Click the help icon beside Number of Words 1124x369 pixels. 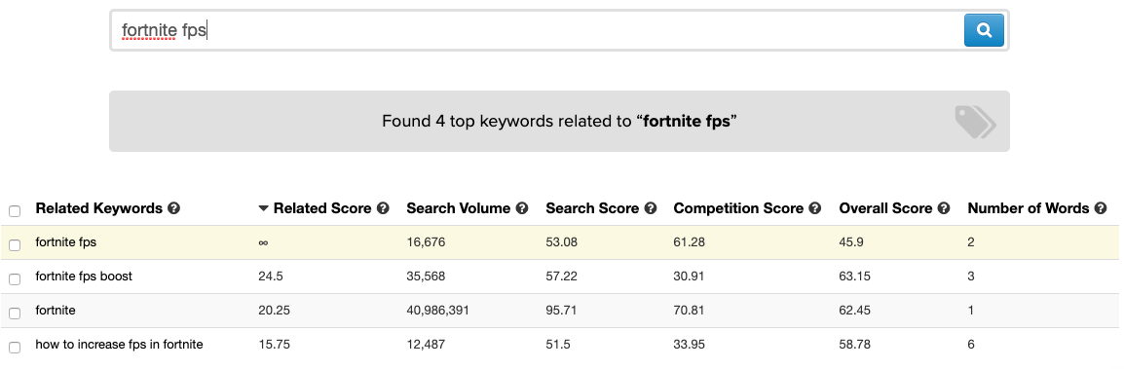tap(1102, 208)
